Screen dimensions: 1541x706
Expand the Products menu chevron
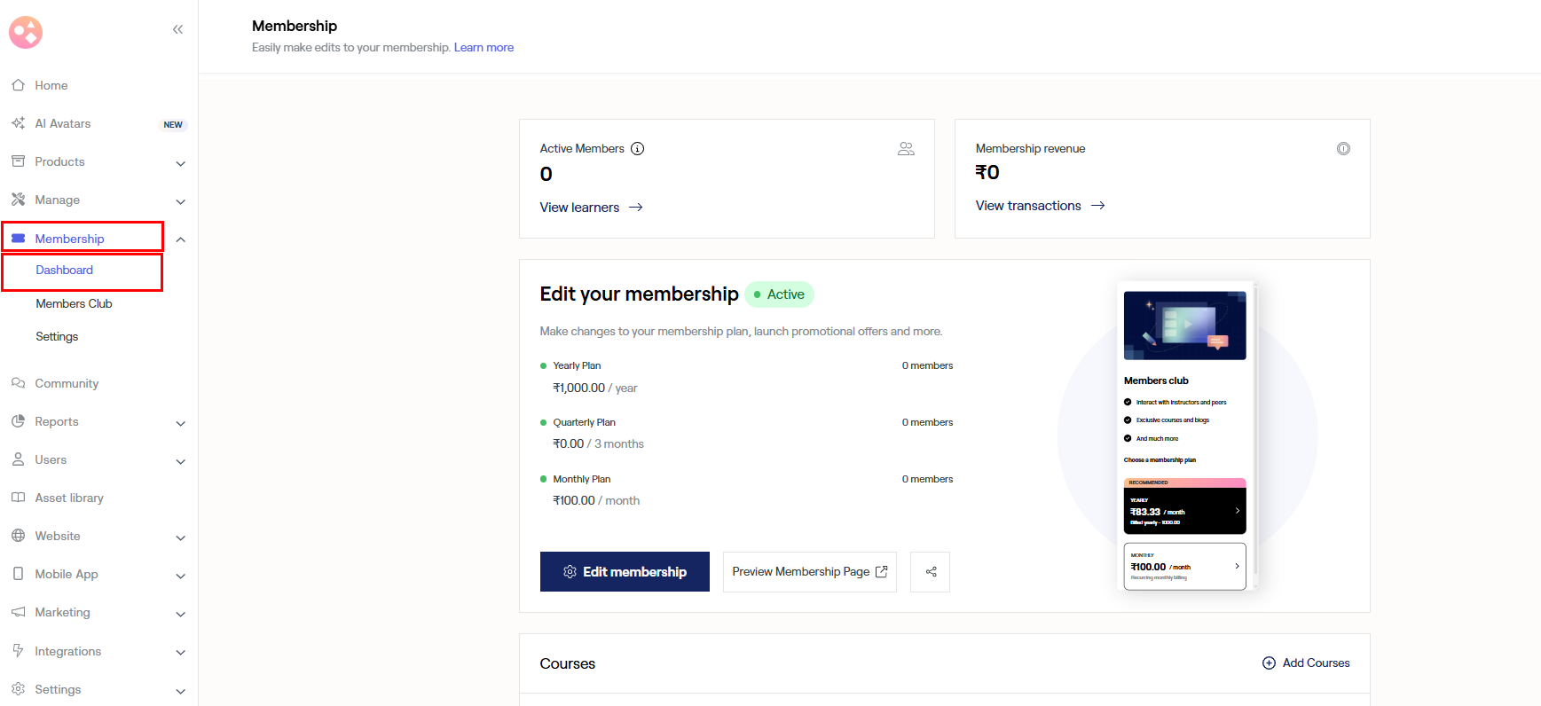(x=180, y=163)
